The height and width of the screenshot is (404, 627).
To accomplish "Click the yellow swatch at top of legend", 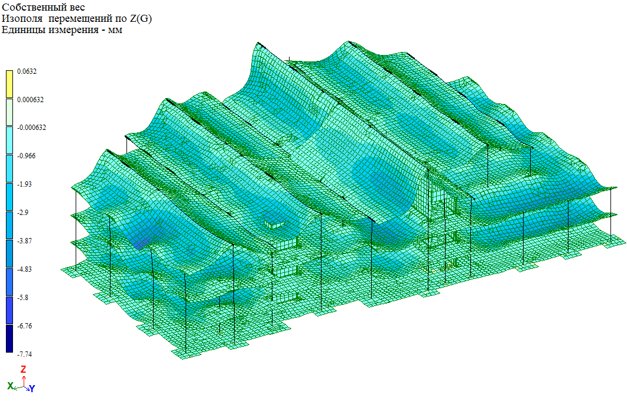I will [9, 84].
